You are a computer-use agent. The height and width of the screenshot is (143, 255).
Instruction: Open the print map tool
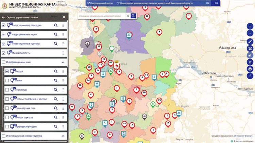[x=250, y=69]
